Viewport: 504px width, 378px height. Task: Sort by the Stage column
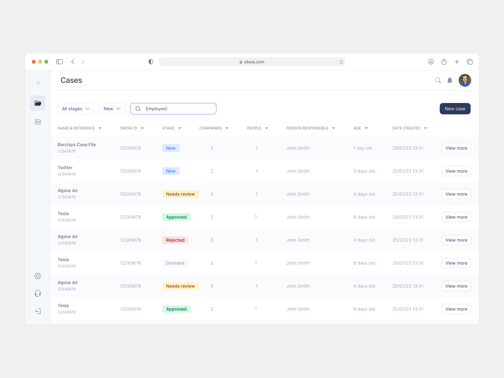(172, 128)
